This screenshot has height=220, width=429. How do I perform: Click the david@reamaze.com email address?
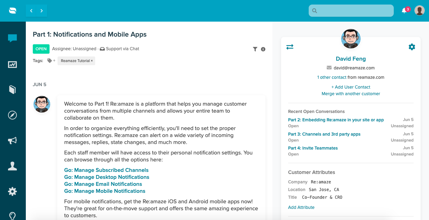tap(354, 68)
